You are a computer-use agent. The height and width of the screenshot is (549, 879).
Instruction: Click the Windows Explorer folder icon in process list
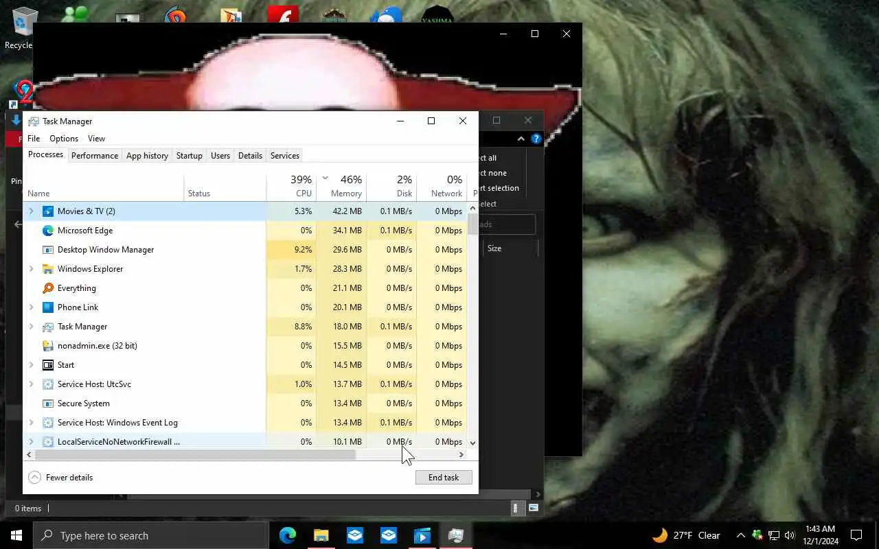48,269
